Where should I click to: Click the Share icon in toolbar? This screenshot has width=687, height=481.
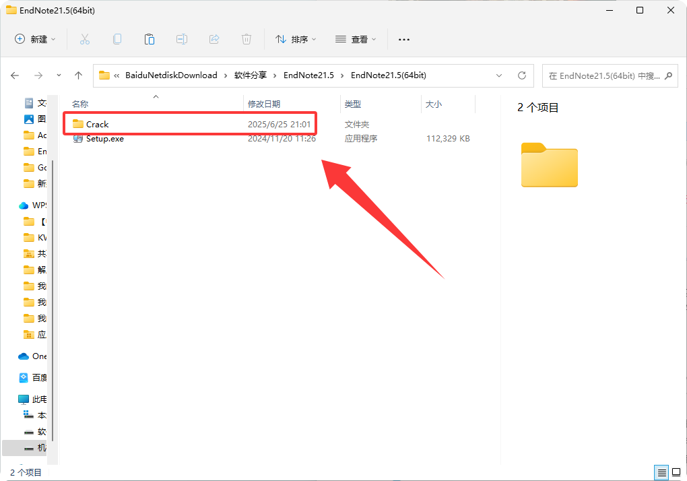coord(214,40)
